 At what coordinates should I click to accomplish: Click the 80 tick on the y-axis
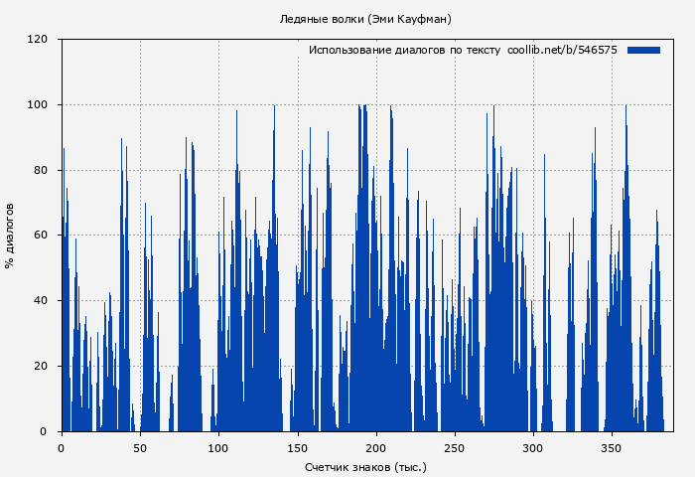42,170
